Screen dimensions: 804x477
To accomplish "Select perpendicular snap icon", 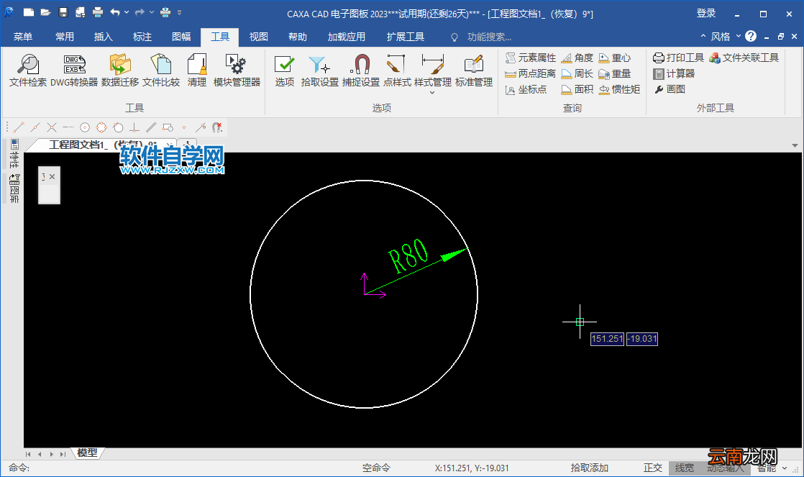I will pos(134,127).
